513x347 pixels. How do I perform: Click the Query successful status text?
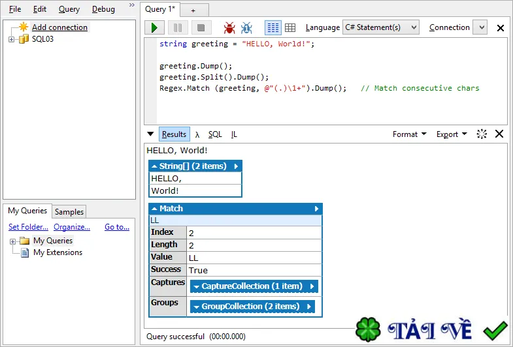(175, 337)
